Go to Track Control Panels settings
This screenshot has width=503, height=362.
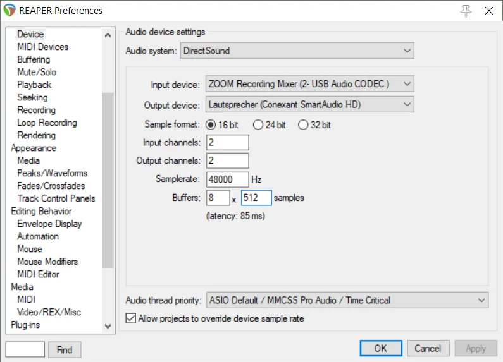pyautogui.click(x=56, y=198)
